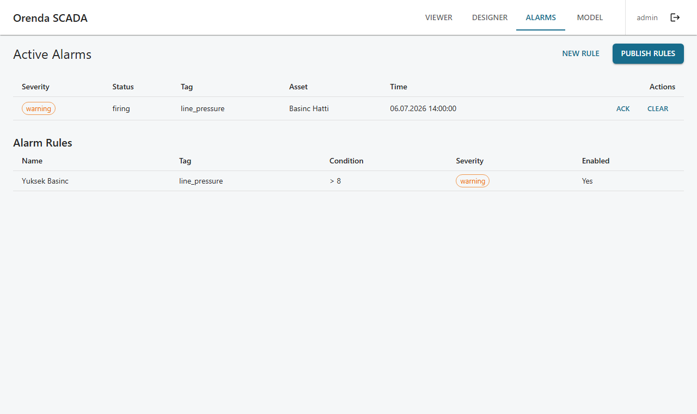This screenshot has height=414, width=697.
Task: Acknowledge the line_pressure alarm with ACK
Action: (x=623, y=108)
